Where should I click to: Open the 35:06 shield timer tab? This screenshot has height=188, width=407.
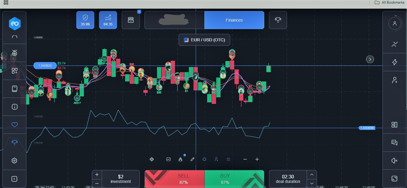pos(85,20)
